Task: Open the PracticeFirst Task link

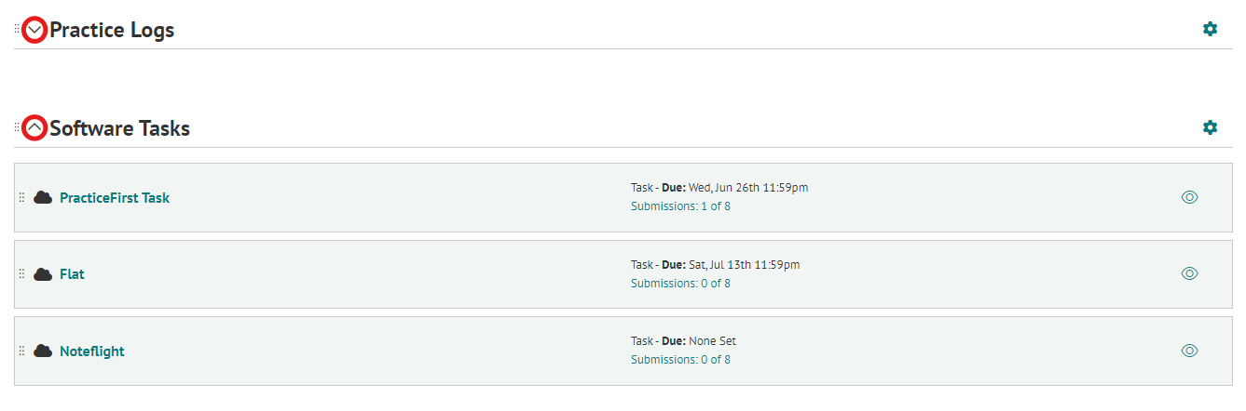Action: (x=115, y=198)
